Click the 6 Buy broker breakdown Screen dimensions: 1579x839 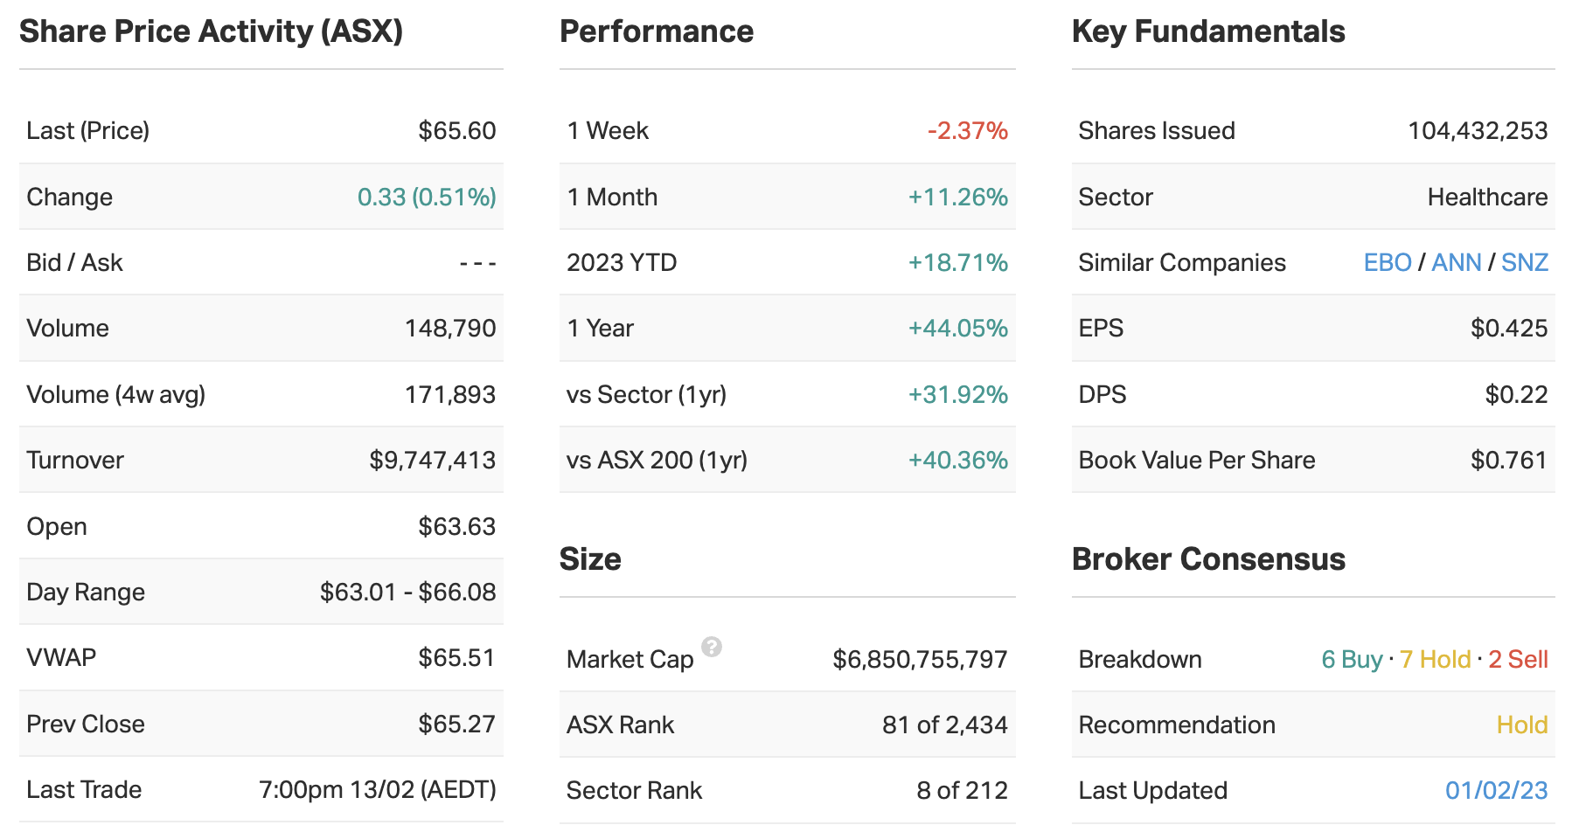pos(1352,659)
